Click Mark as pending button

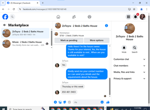click(69, 40)
